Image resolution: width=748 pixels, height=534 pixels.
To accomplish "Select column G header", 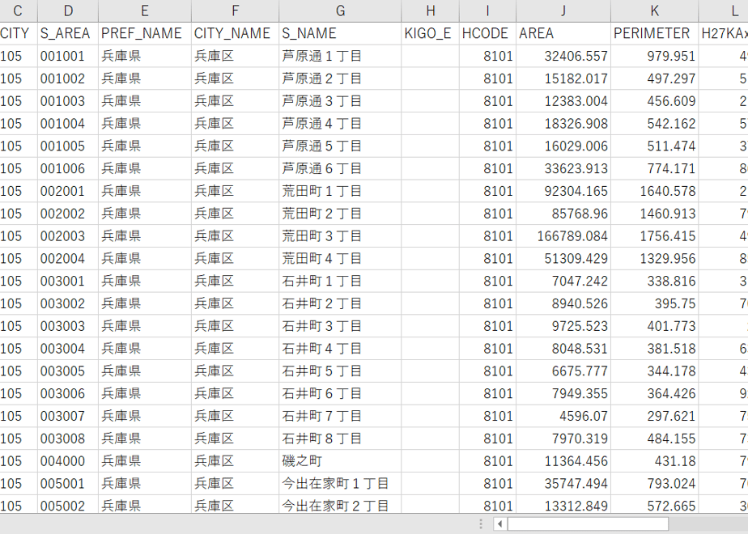I will (340, 11).
